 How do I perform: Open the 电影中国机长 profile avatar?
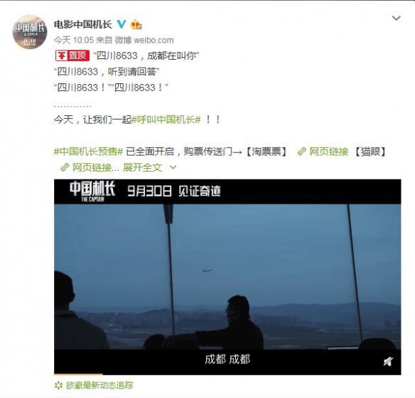click(30, 32)
